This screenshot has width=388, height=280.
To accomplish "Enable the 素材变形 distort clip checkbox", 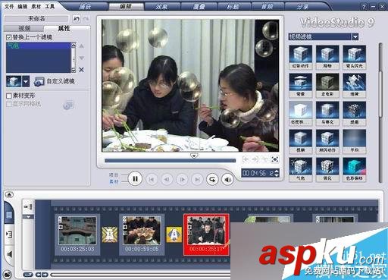I will [9, 96].
